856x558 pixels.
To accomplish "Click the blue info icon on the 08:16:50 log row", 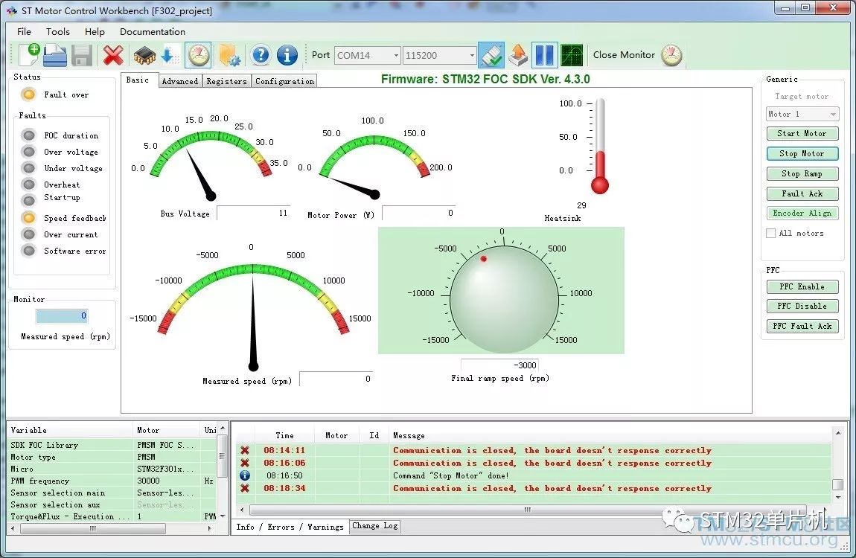I will (245, 475).
